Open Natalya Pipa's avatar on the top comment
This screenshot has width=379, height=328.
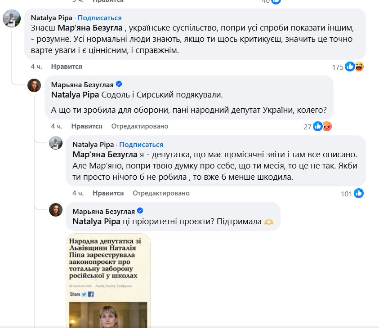coord(11,19)
